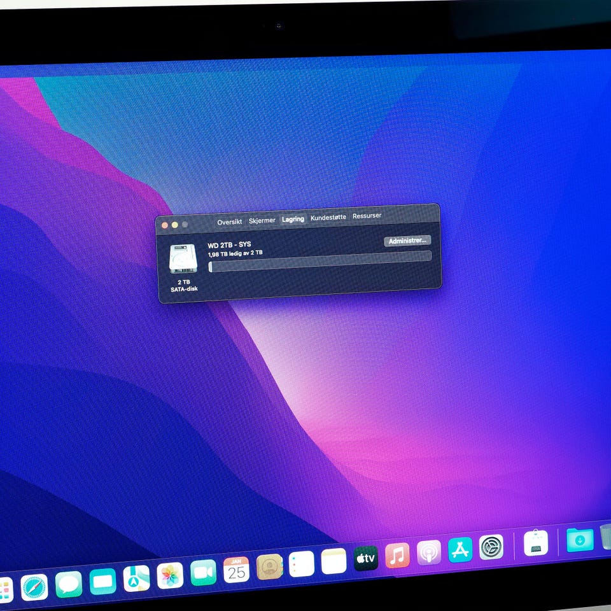Click the "WD 2TB - SYS" disk name
This screenshot has width=611, height=611.
pyautogui.click(x=229, y=244)
